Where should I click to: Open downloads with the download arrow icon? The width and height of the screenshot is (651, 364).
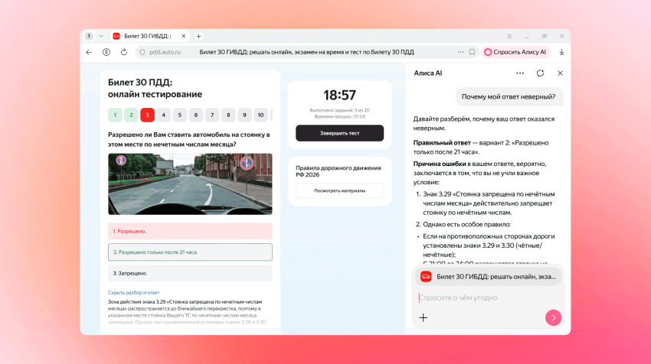[561, 52]
